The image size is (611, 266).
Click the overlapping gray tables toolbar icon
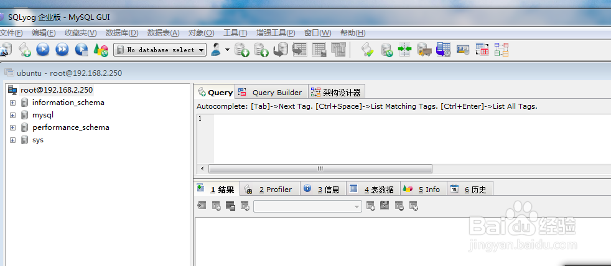(x=338, y=50)
